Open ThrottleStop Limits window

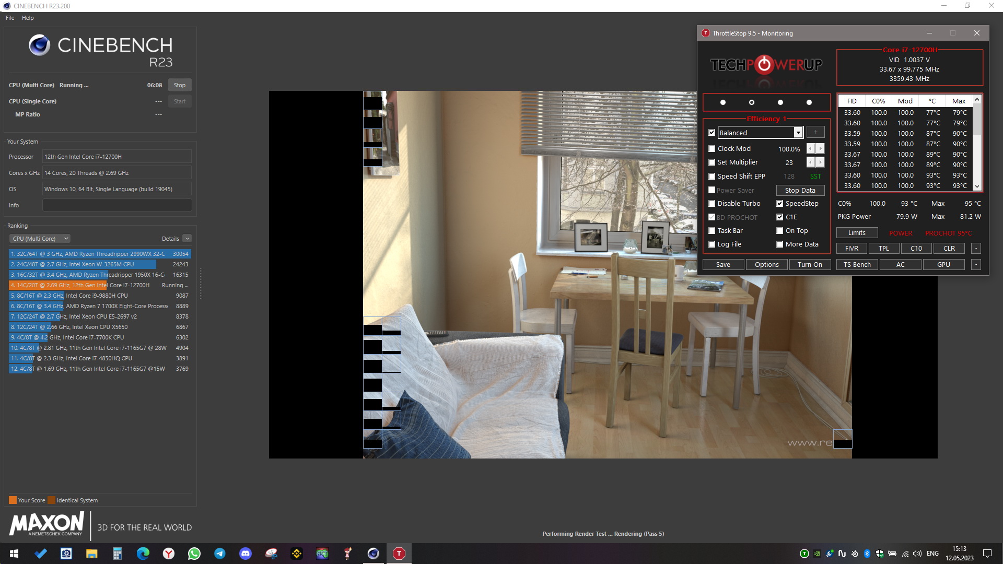(857, 233)
